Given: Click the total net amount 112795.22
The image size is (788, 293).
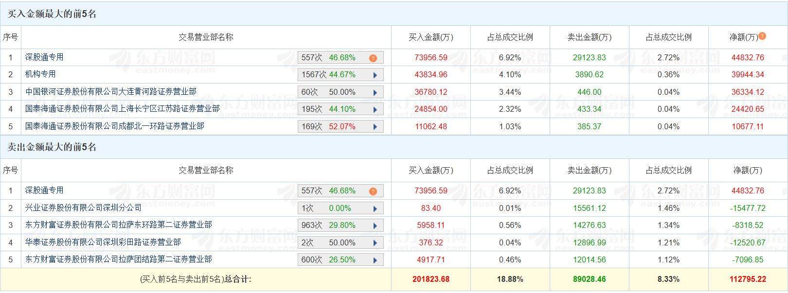Looking at the screenshot, I should pyautogui.click(x=748, y=279).
